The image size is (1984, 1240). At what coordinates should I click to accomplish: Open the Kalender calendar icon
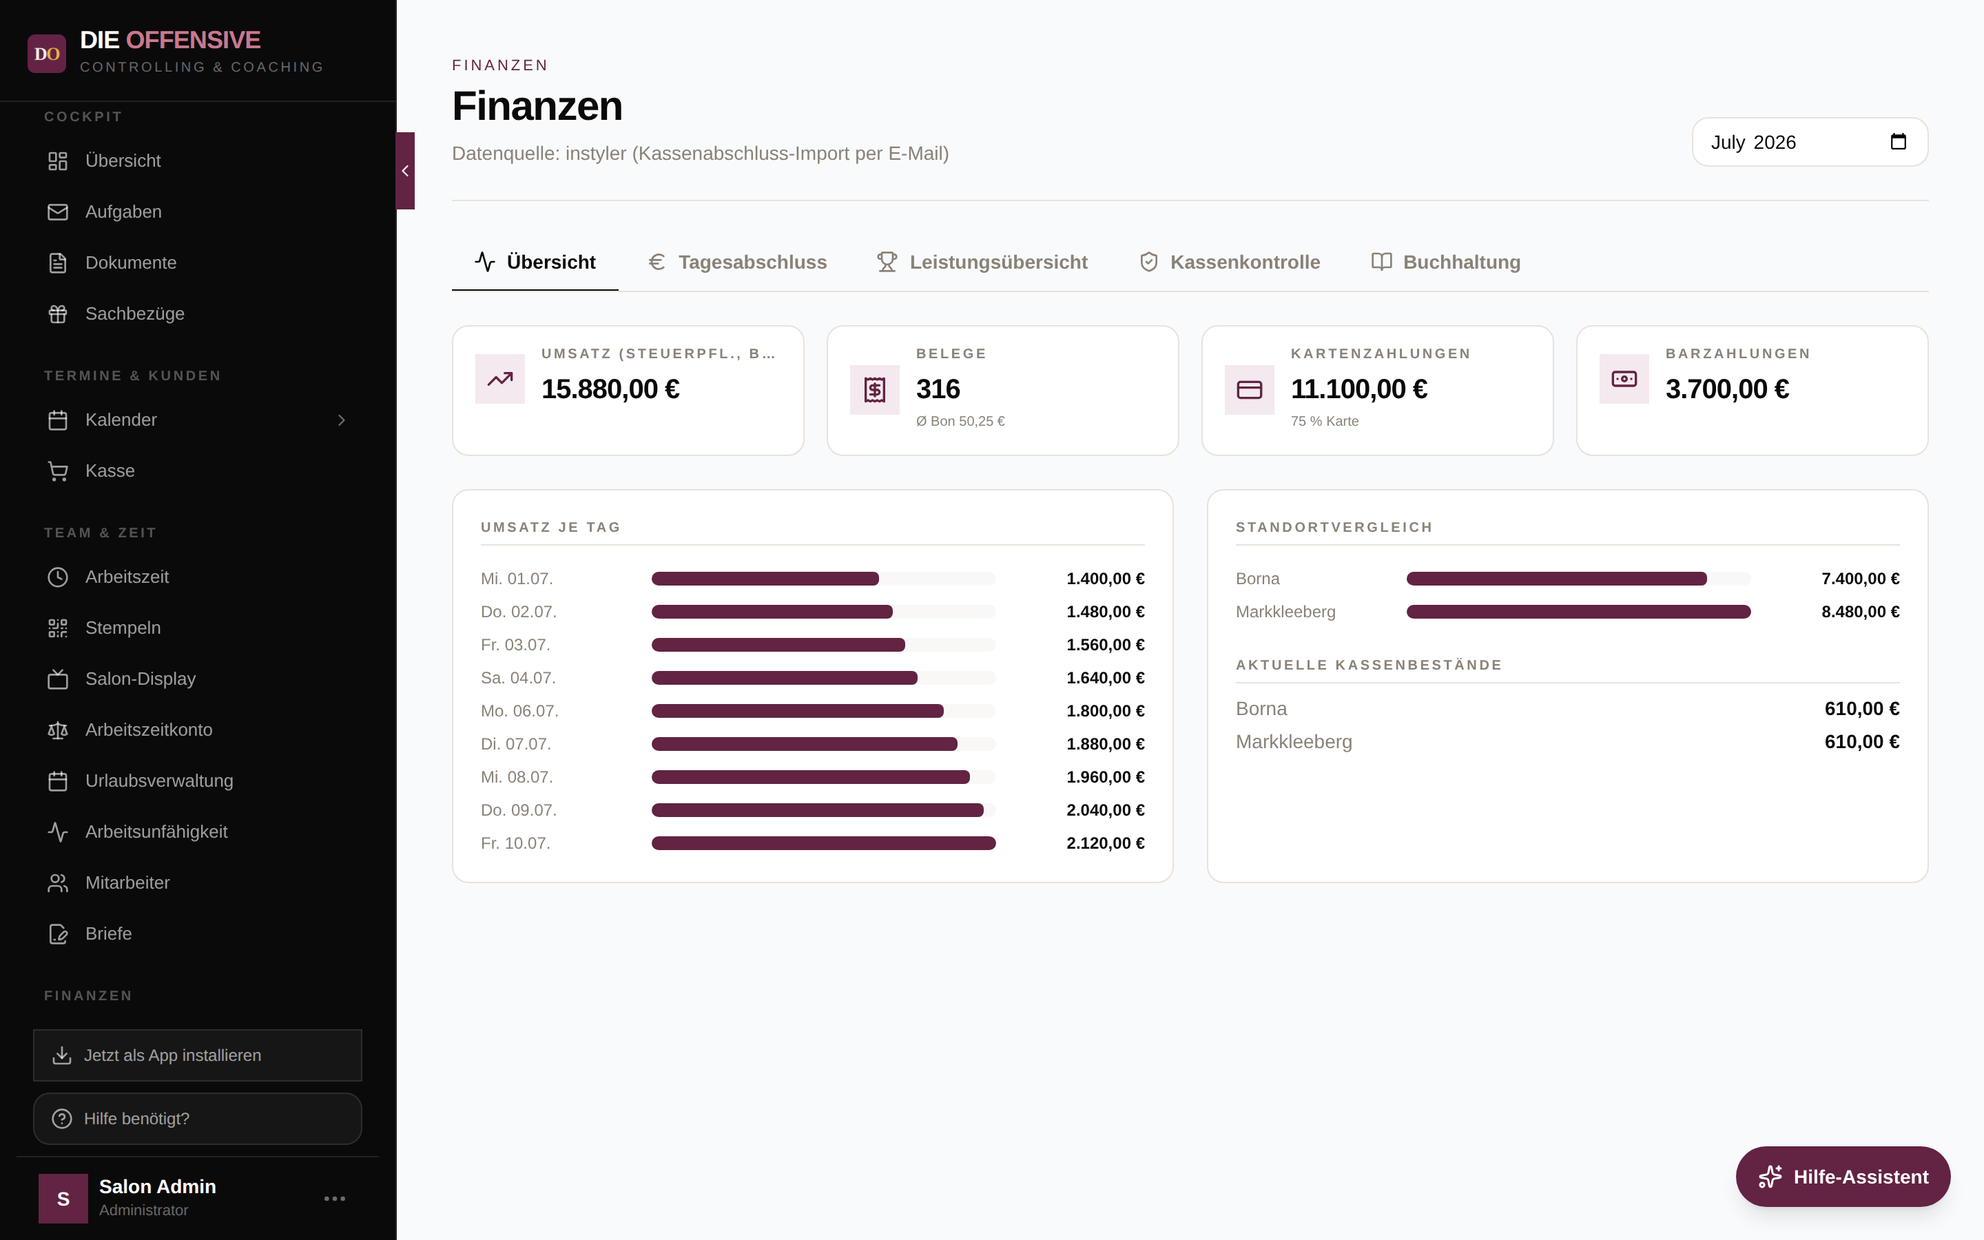(57, 420)
